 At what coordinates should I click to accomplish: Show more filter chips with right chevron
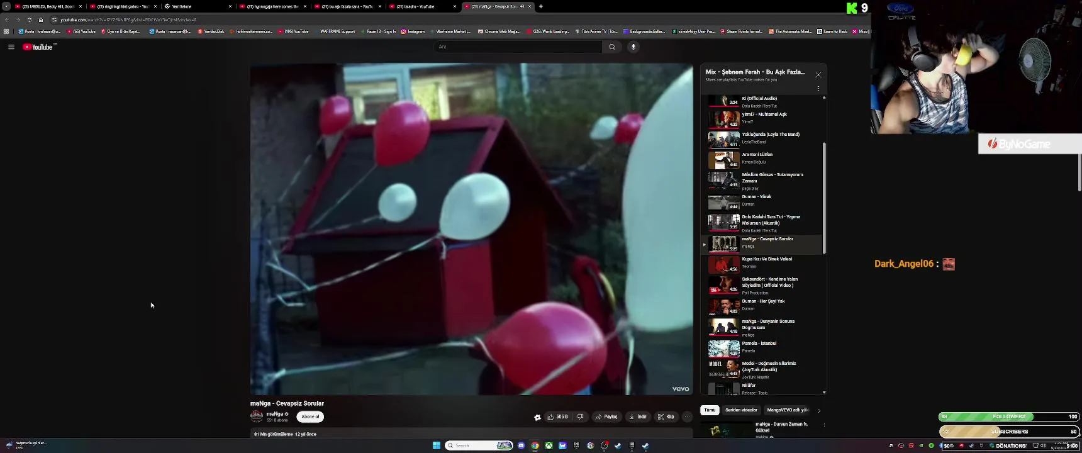[819, 410]
